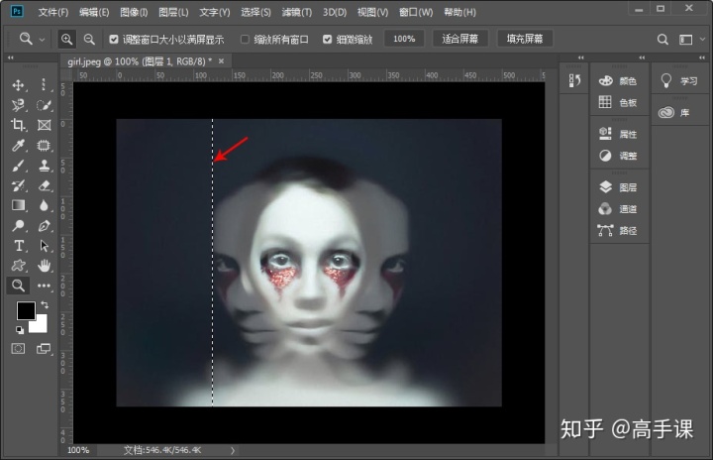Viewport: 713px width, 460px height.
Task: Open the 图像(I) menu
Action: point(134,12)
